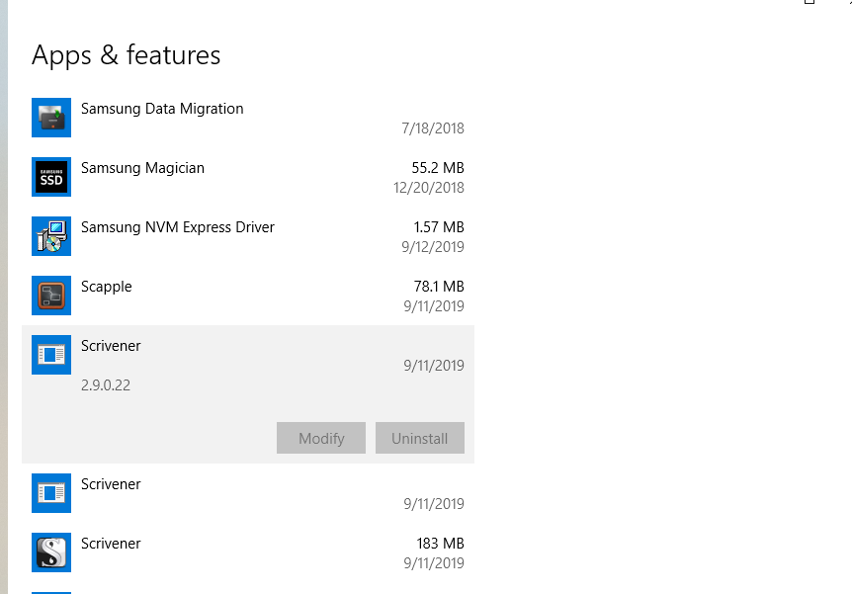Click the orange Scapple app icon

[50, 296]
